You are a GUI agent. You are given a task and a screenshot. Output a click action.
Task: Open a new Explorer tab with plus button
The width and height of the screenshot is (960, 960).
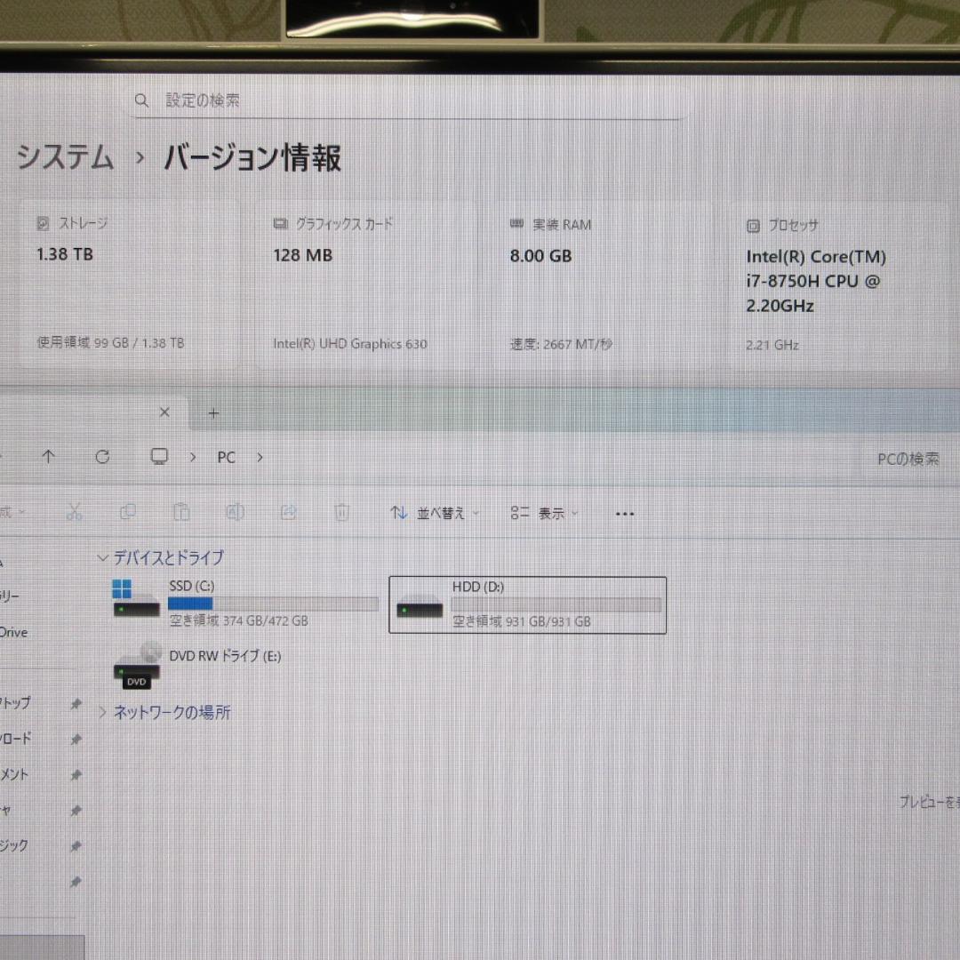(x=212, y=412)
